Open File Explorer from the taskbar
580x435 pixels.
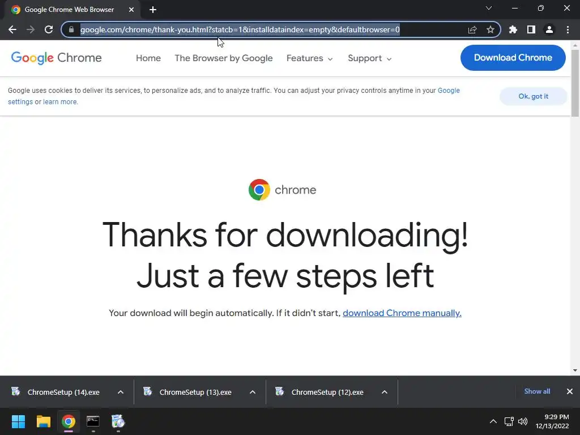tap(43, 421)
